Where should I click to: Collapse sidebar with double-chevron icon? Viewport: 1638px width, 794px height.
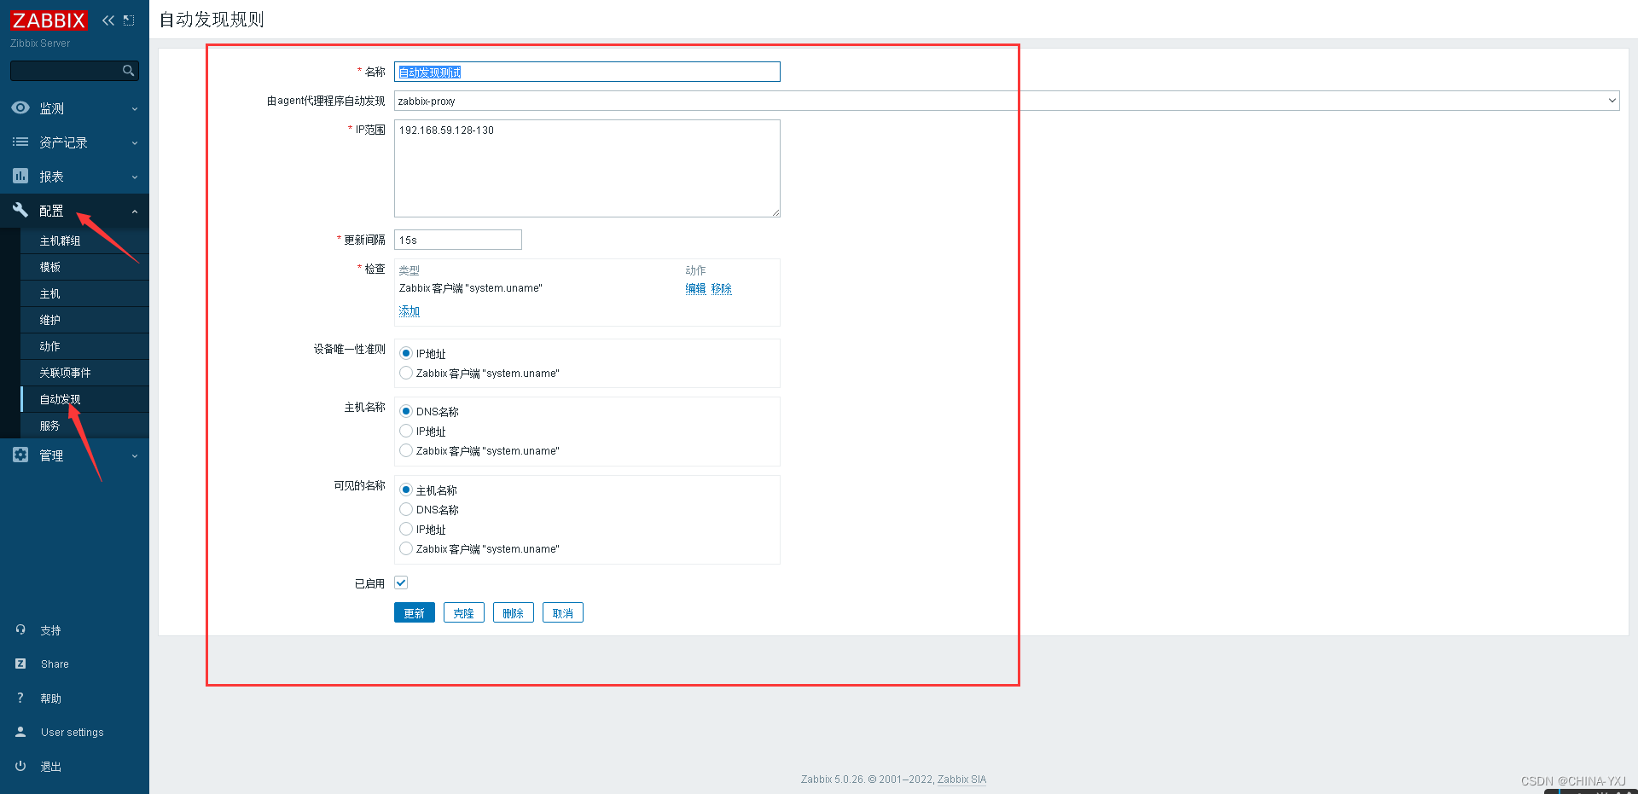(108, 20)
